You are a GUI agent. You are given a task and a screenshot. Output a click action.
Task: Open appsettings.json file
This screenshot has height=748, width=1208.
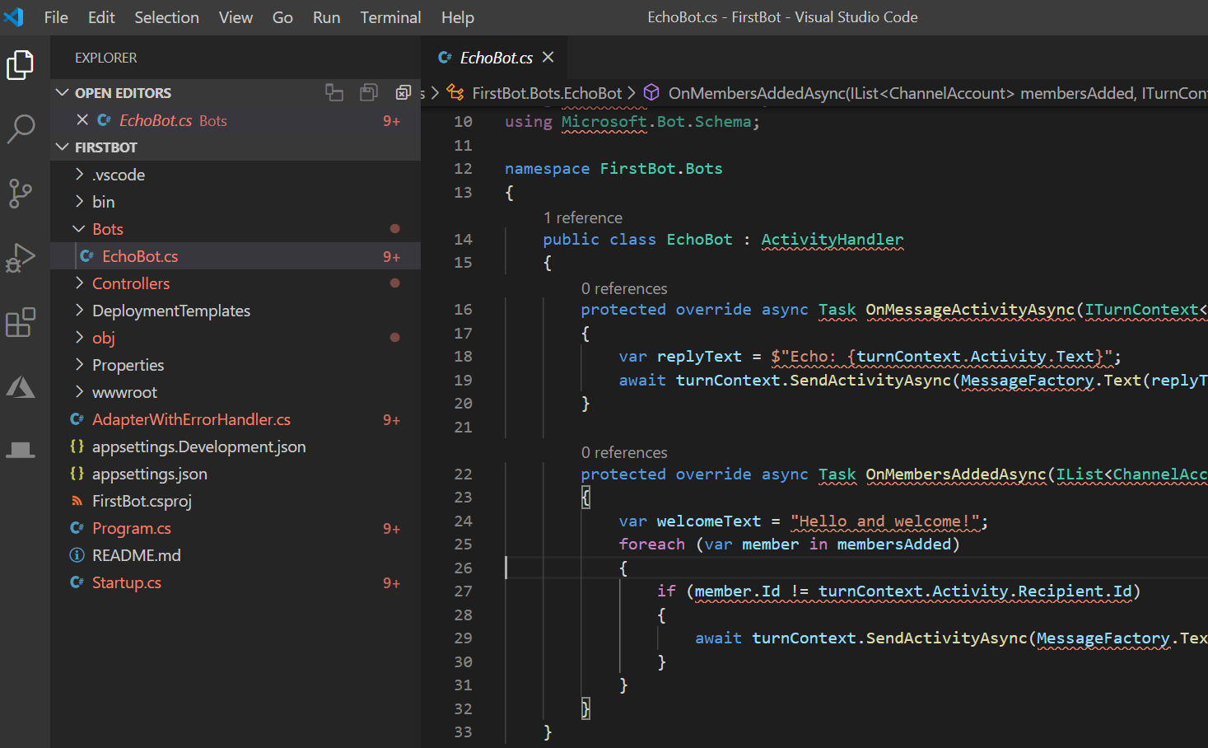click(149, 474)
